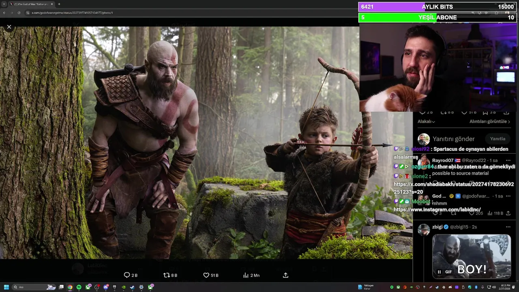Open the instagram.com/labidinc link in chat
The width and height of the screenshot is (519, 292).
point(437,210)
